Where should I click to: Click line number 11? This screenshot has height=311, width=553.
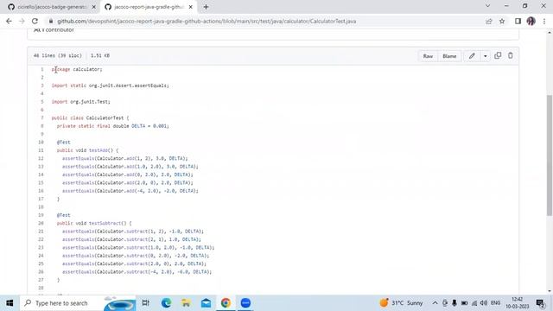pos(41,150)
